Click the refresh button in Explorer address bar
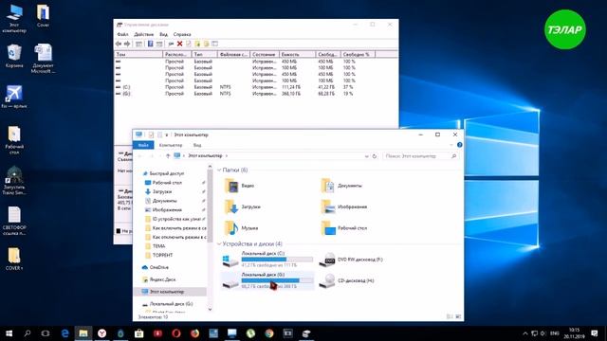This screenshot has height=341, width=607. click(375, 156)
